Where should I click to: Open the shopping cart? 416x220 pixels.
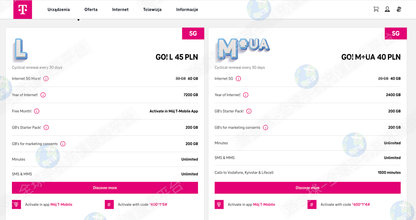coord(376,9)
